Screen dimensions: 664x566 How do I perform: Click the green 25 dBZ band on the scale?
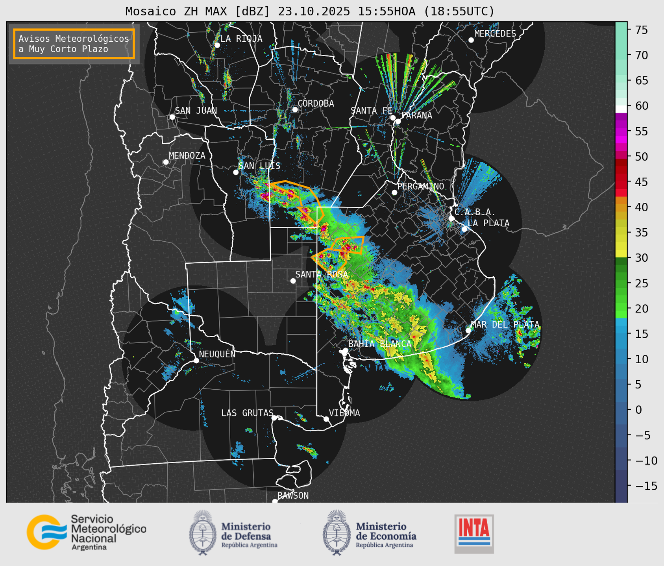(x=621, y=283)
